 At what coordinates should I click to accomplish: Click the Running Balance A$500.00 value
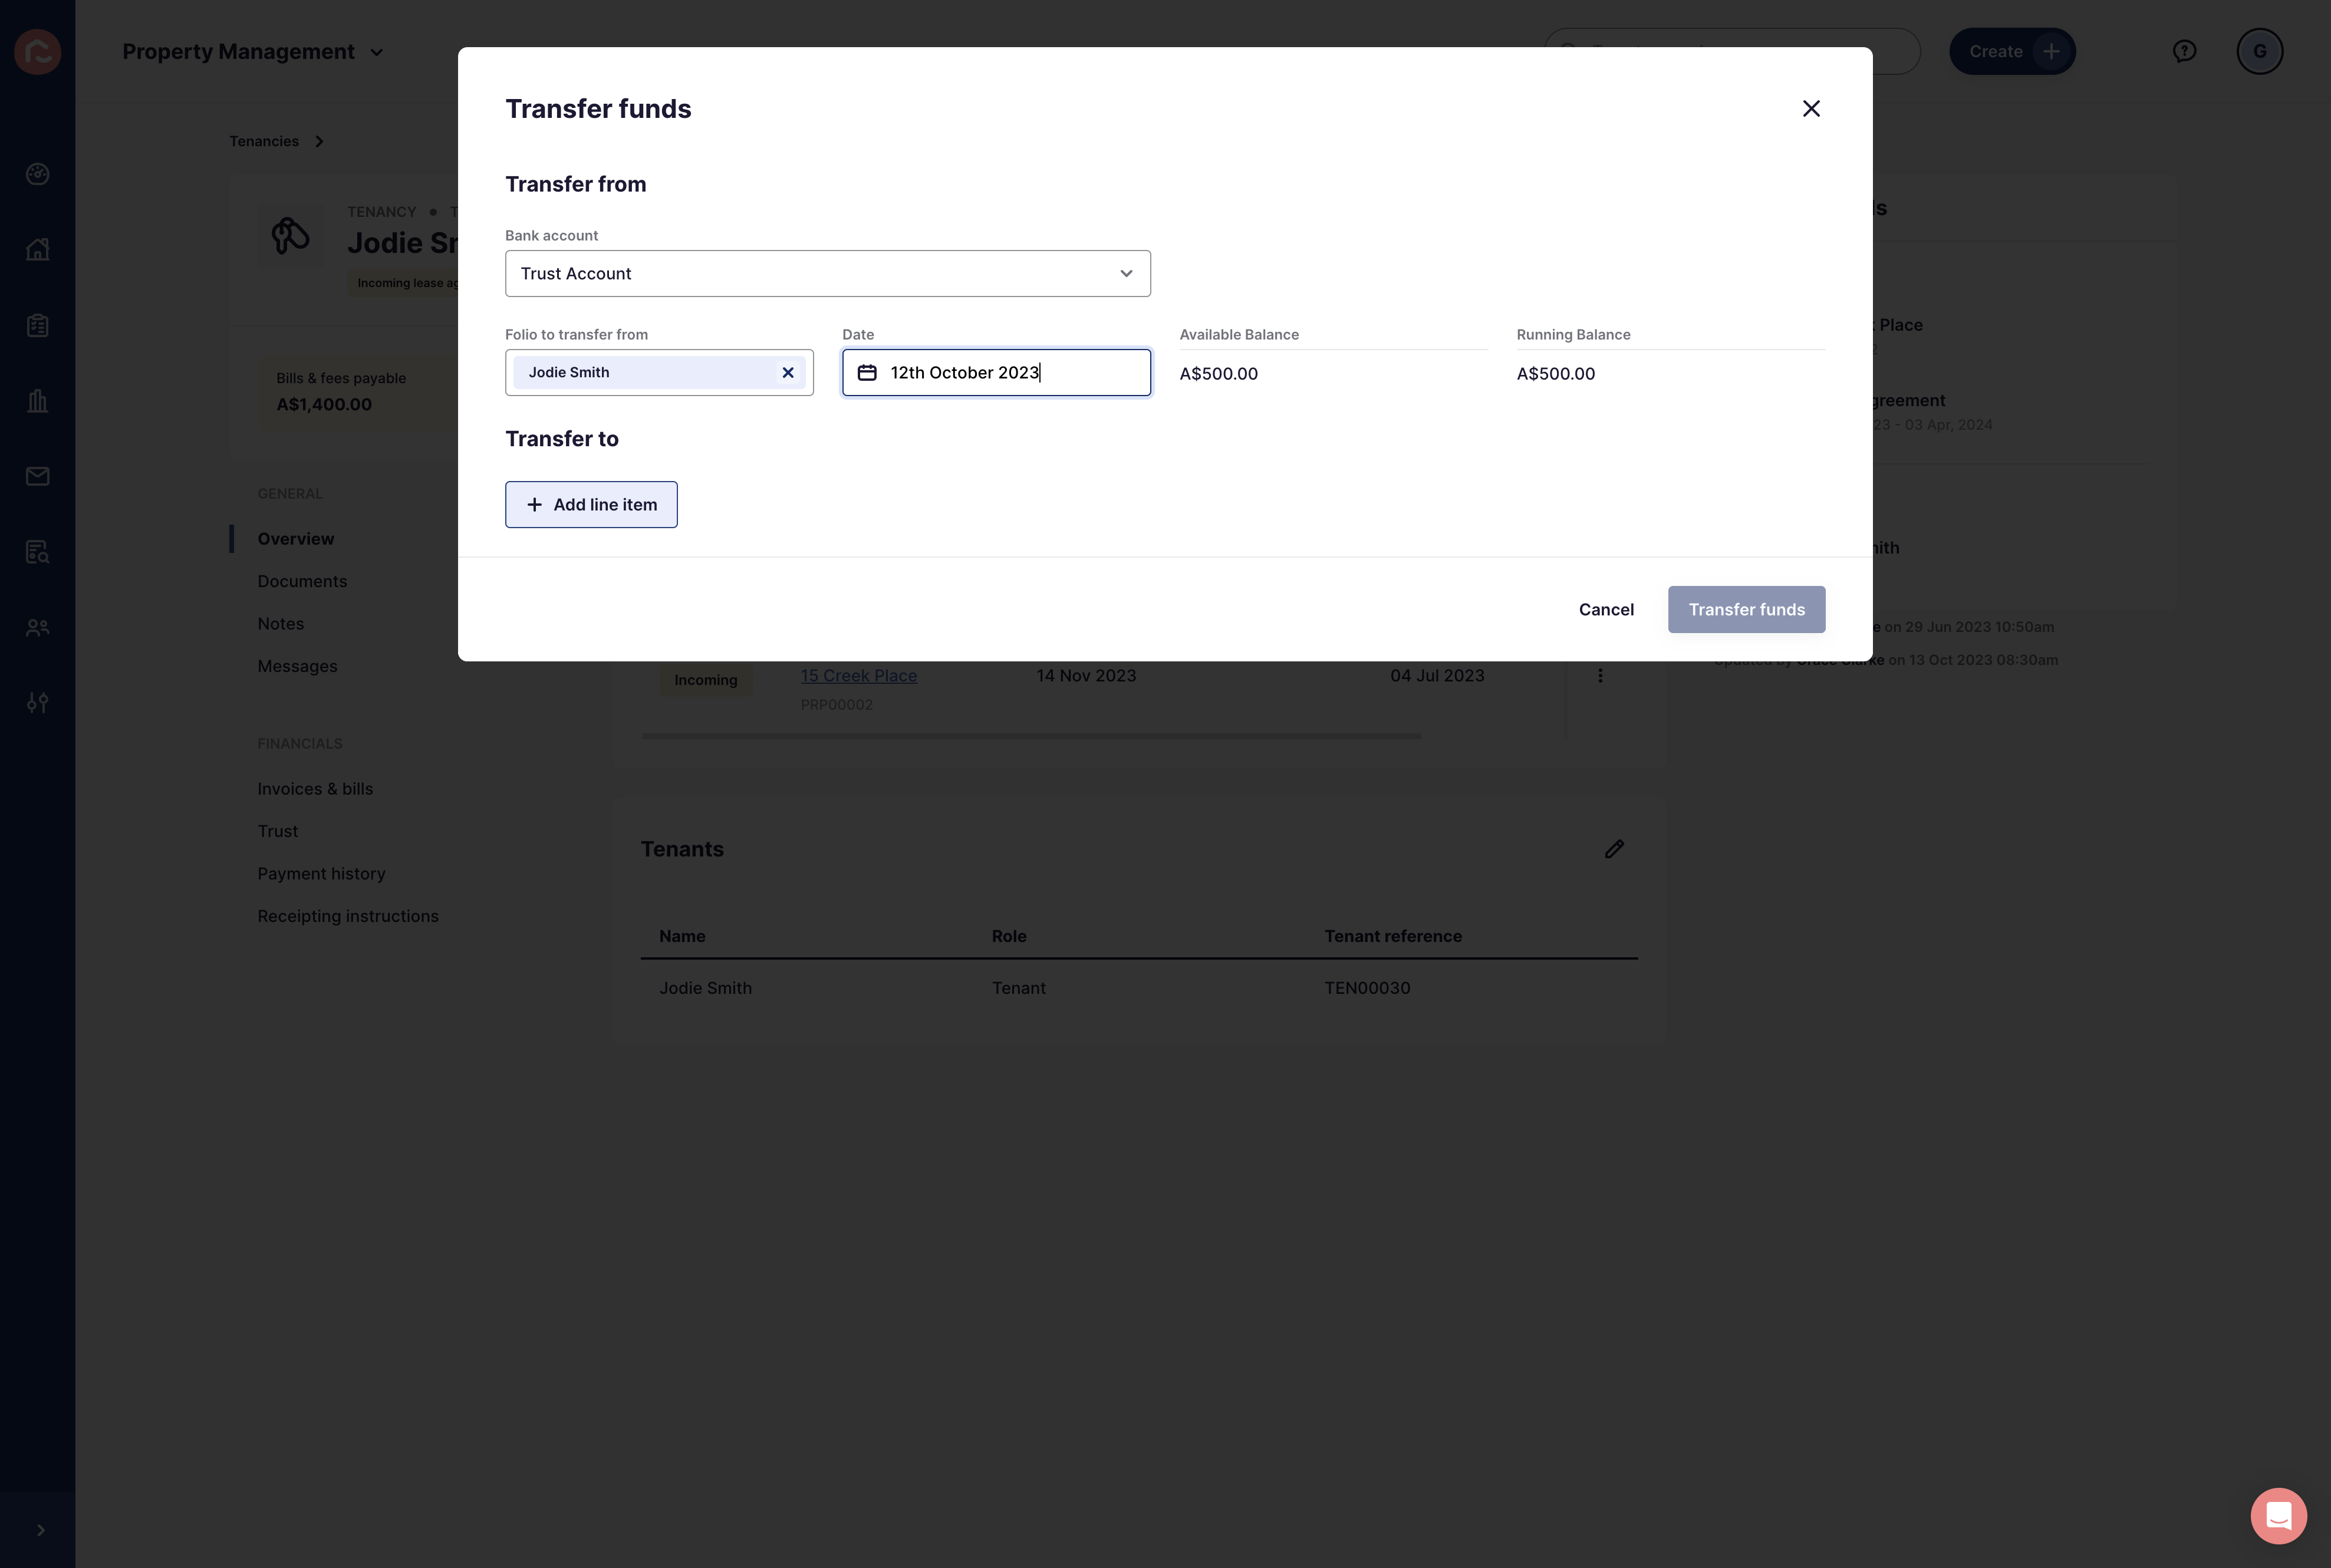pos(1555,374)
